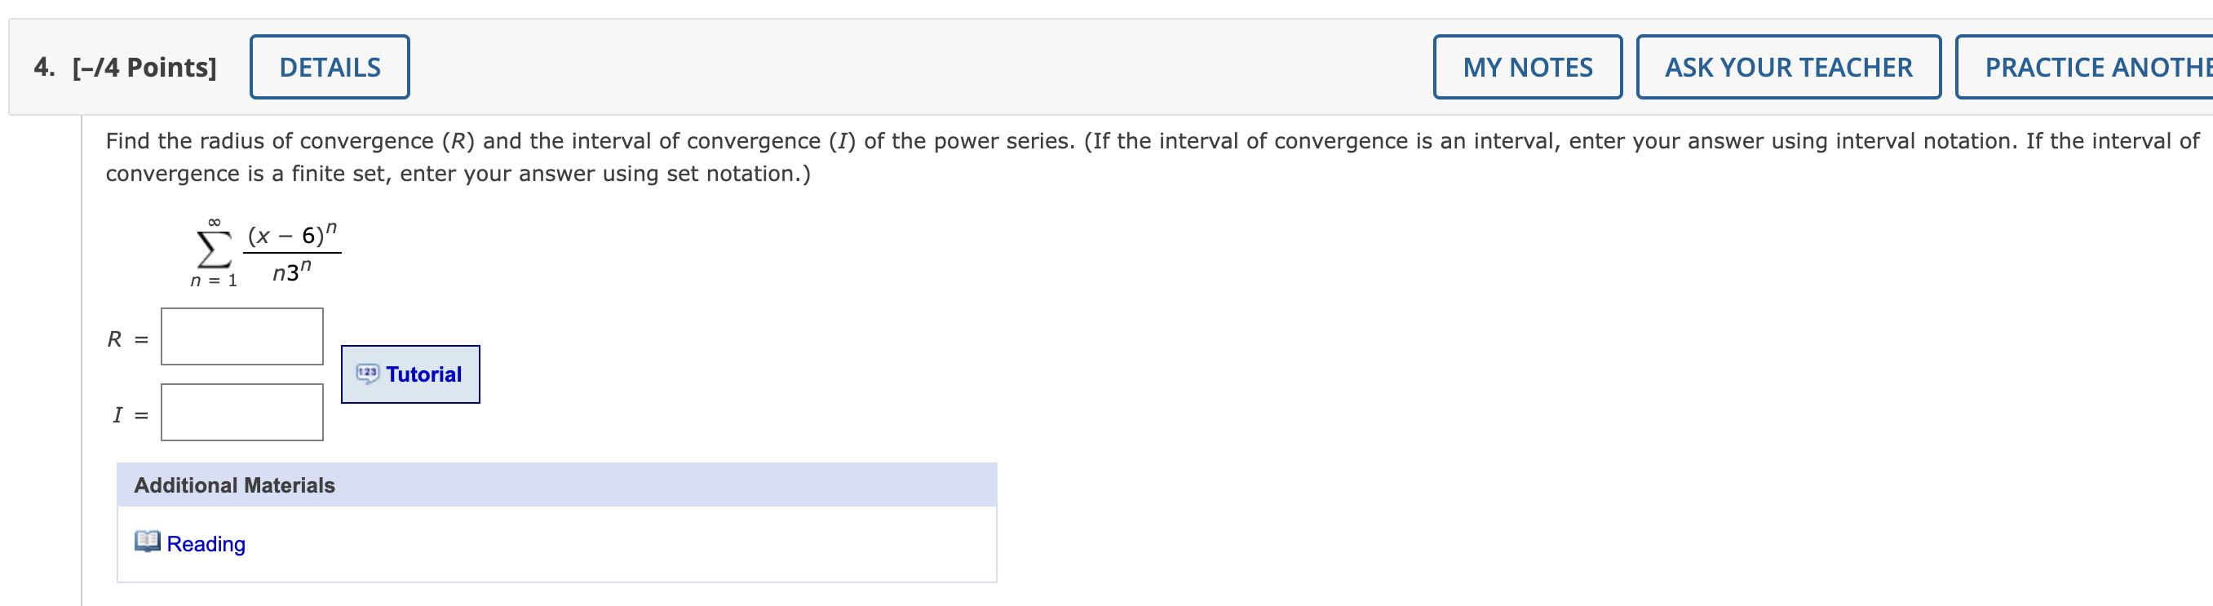Click inside the R answer box
This screenshot has width=2213, height=606.
point(241,336)
